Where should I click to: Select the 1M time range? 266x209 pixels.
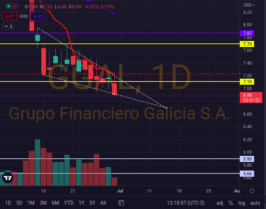coord(31,203)
